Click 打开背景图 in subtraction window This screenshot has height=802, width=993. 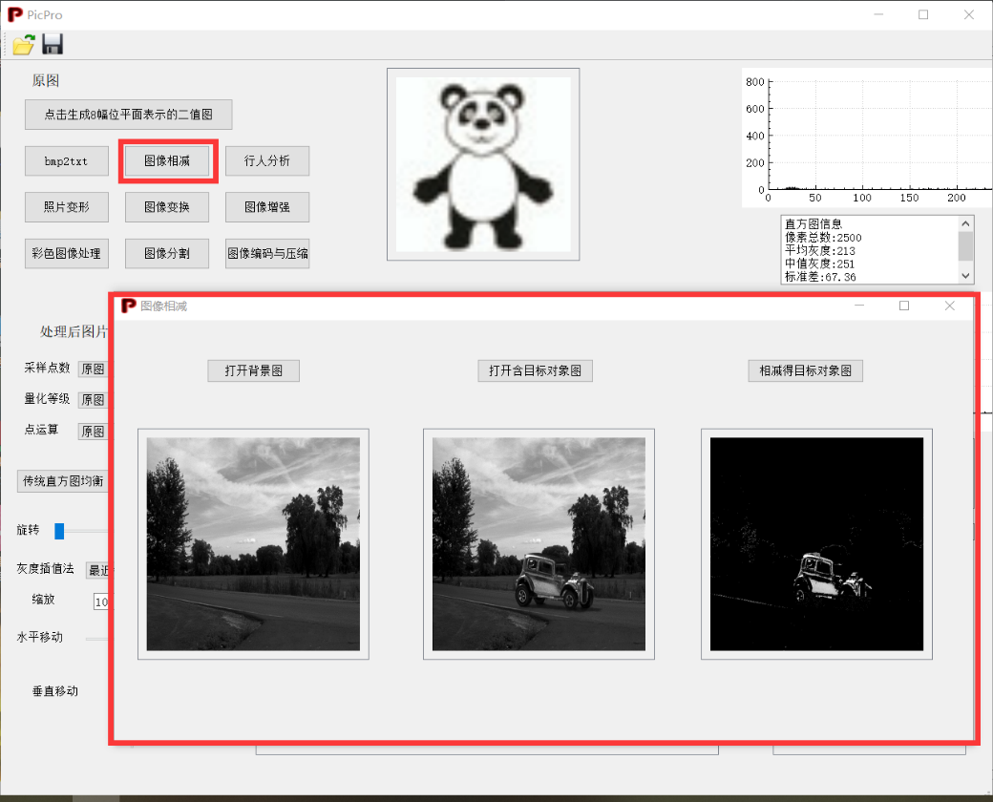pyautogui.click(x=253, y=370)
